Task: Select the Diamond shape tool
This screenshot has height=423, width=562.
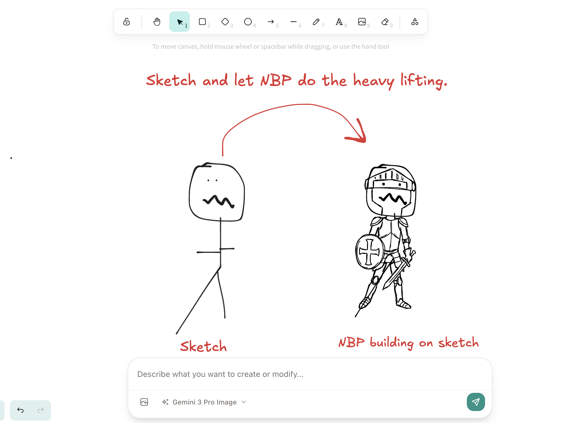Action: (x=225, y=22)
